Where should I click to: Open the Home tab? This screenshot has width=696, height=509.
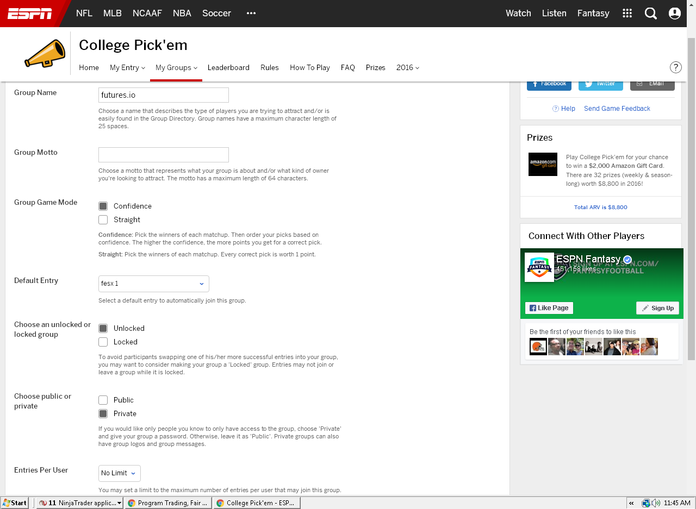pyautogui.click(x=89, y=67)
